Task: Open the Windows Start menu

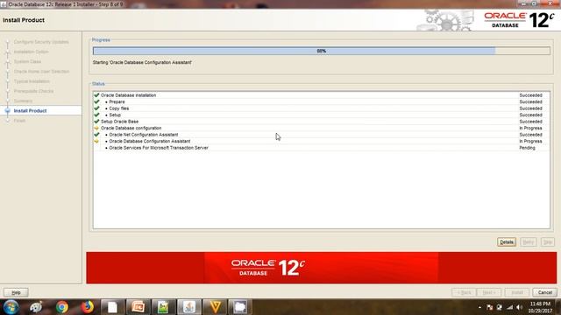Action: (x=11, y=307)
